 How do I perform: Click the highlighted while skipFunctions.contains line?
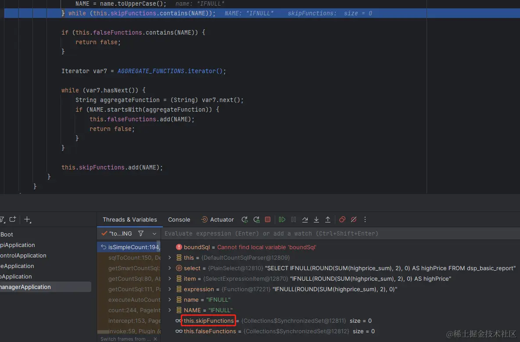click(138, 13)
